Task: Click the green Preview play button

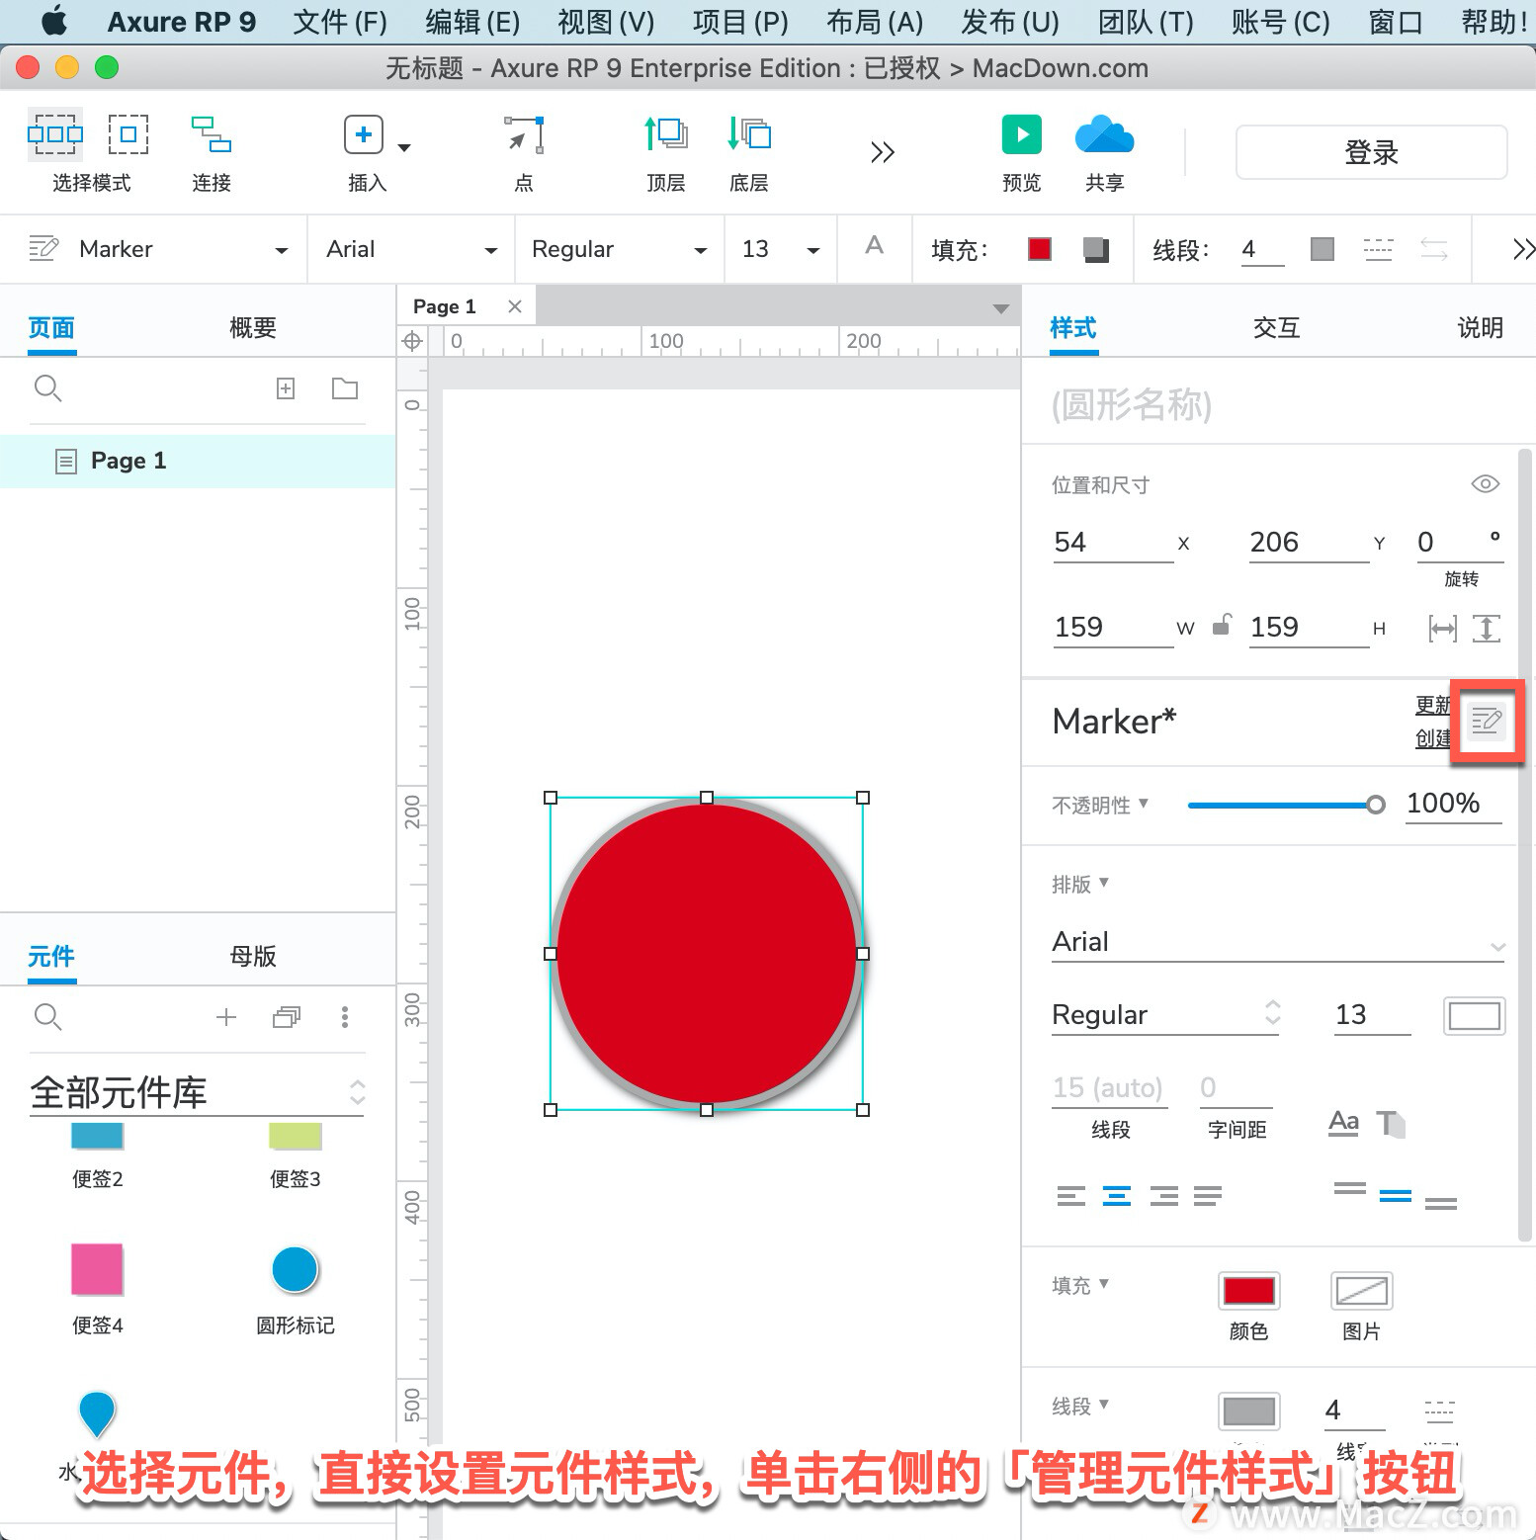Action: [x=1022, y=134]
